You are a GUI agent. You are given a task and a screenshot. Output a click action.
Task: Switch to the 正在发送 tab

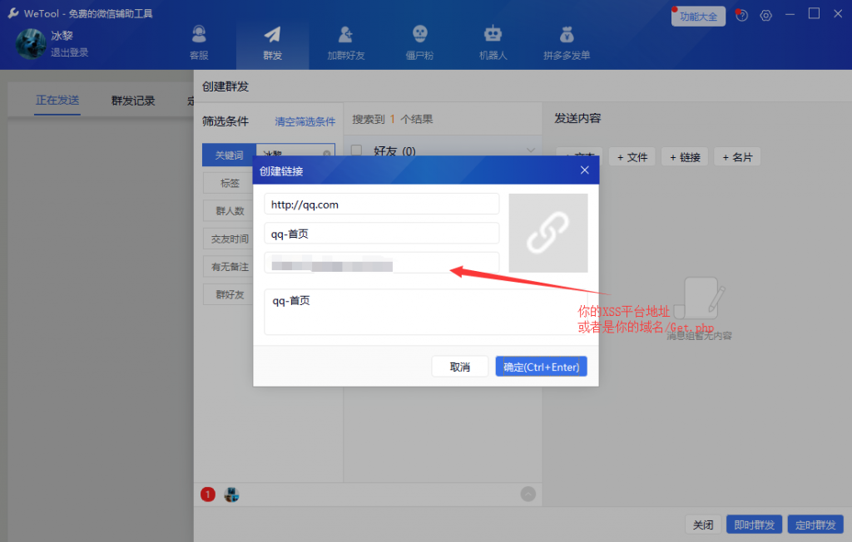point(57,101)
